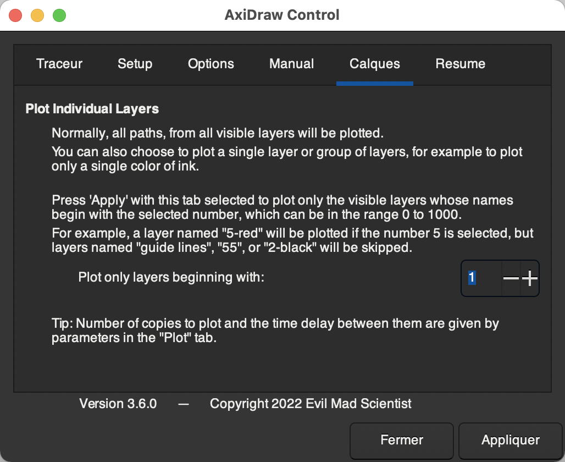This screenshot has width=565, height=462.
Task: Click the Tip text about copies
Action: pyautogui.click(x=275, y=330)
